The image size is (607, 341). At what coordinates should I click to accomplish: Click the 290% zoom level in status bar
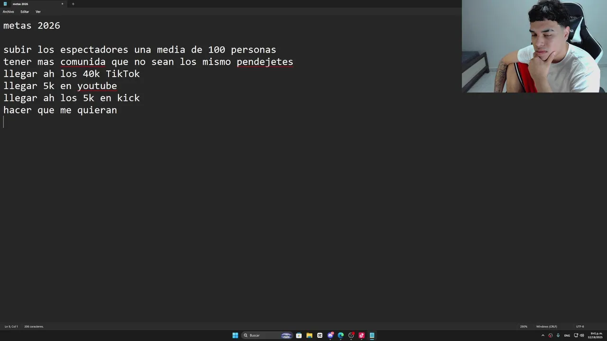tap(524, 326)
